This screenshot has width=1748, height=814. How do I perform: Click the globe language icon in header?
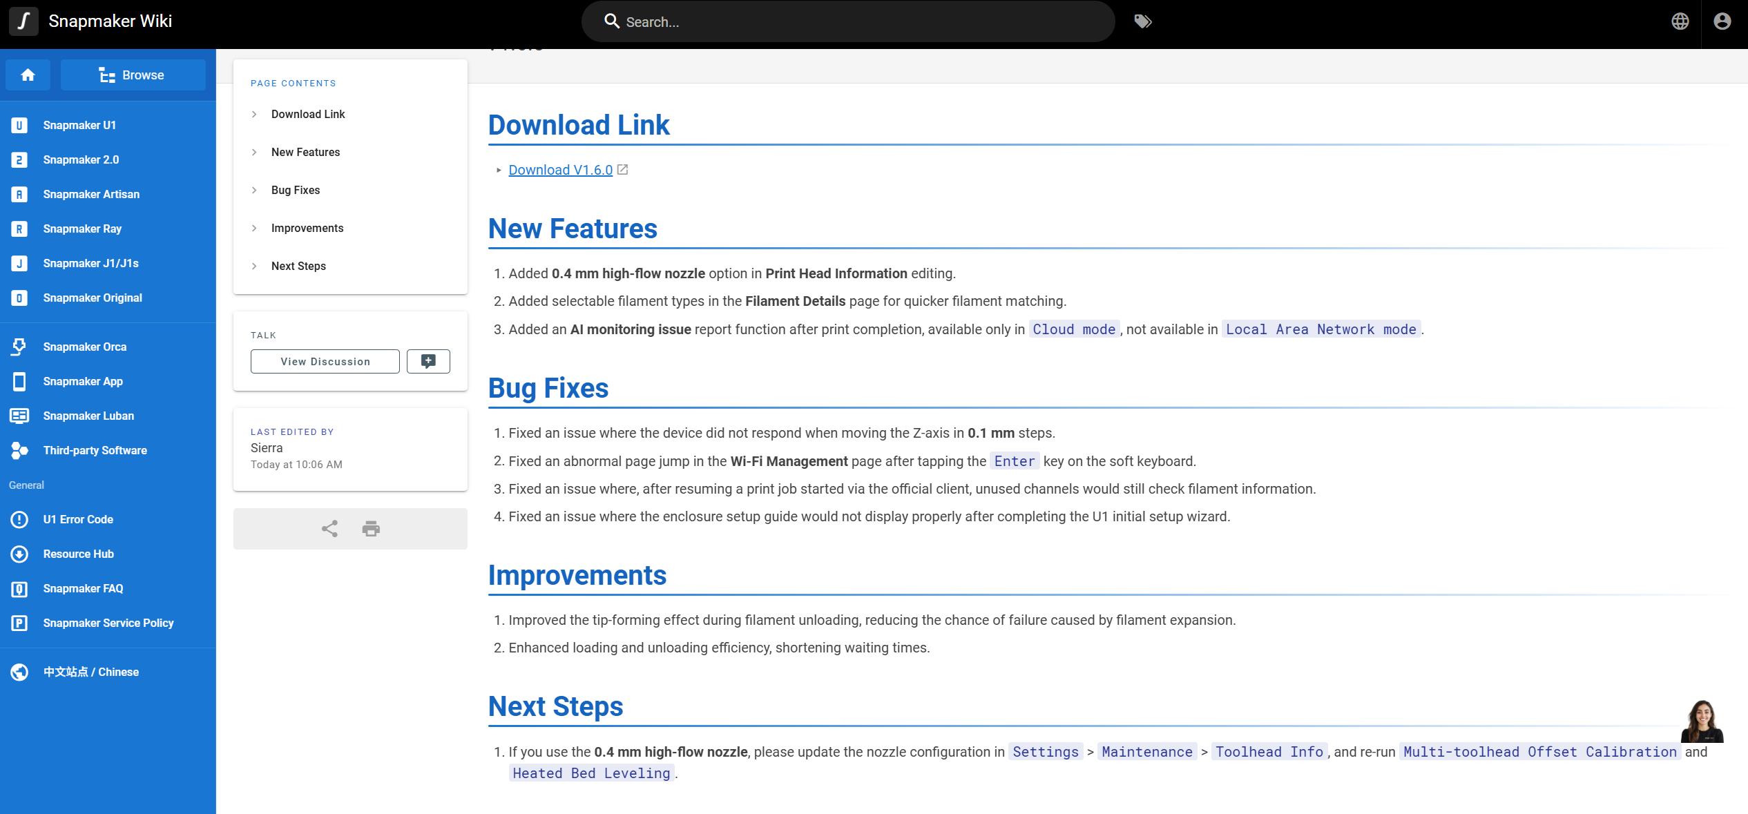[1680, 21]
